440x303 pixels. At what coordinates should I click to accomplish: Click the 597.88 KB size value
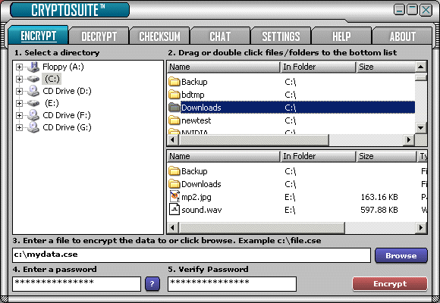(x=379, y=210)
